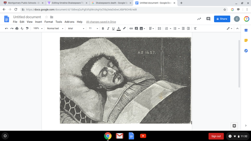This screenshot has width=251, height=141.
Task: Open the Arial font dropdown
Action: [76, 29]
